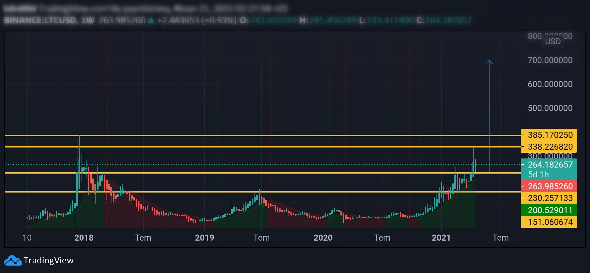Click the open value 243.050169 in header

pos(273,20)
